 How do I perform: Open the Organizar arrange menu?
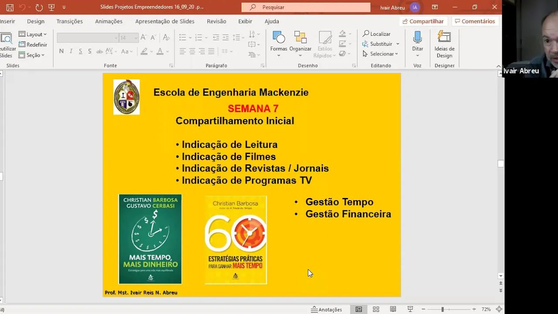(300, 44)
